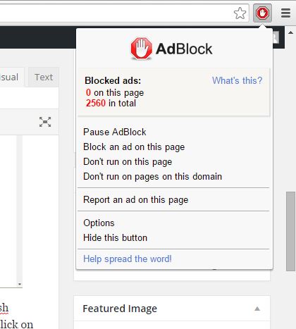The width and height of the screenshot is (296, 329).
Task: Select Report an ad on this page
Action: pos(136,200)
